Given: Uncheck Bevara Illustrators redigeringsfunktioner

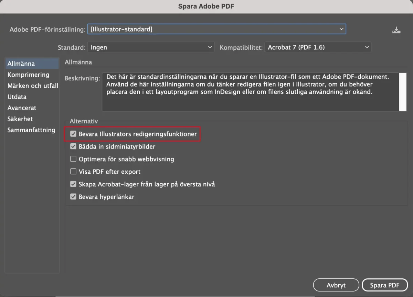Looking at the screenshot, I should click(x=73, y=134).
